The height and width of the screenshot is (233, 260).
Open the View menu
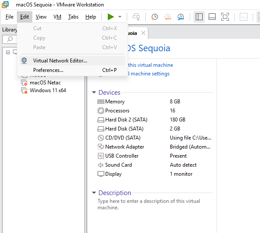(x=41, y=17)
